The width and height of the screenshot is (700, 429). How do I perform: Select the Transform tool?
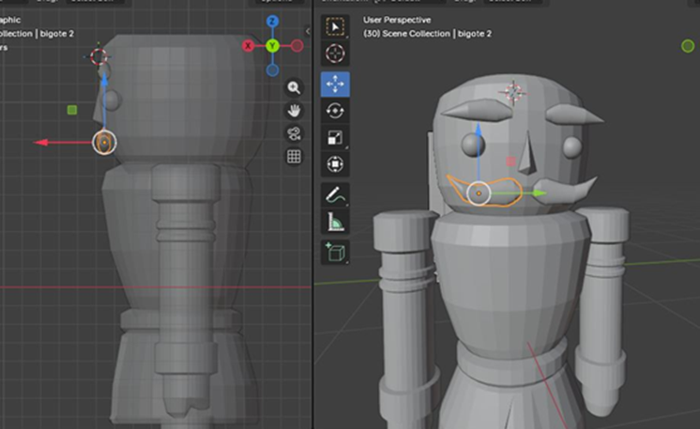point(335,164)
